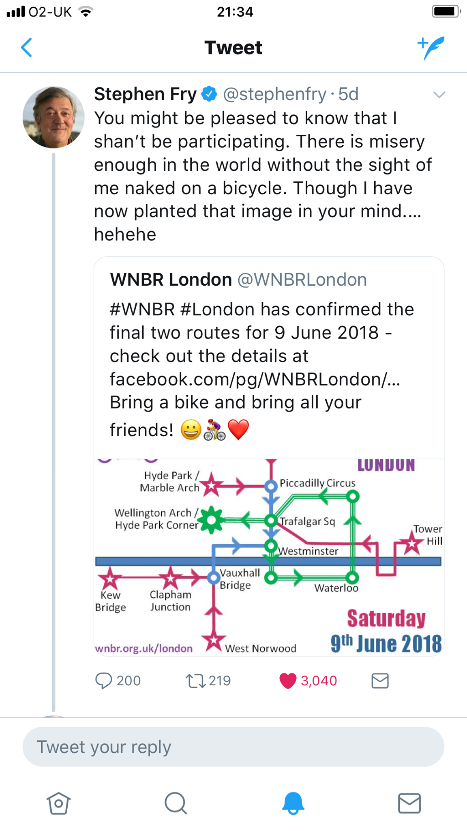Open the reply icon showing 200 replies
The width and height of the screenshot is (467, 831).
(x=104, y=680)
